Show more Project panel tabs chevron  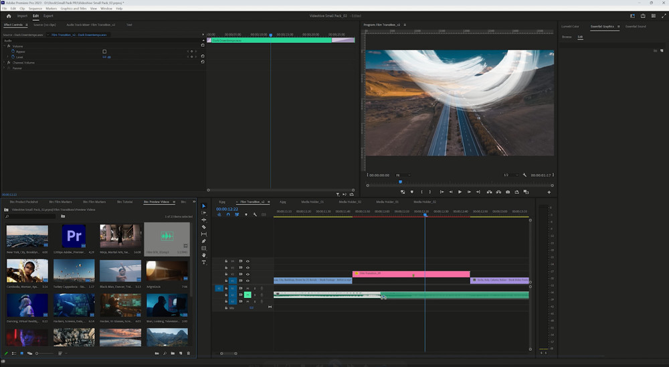pos(194,202)
